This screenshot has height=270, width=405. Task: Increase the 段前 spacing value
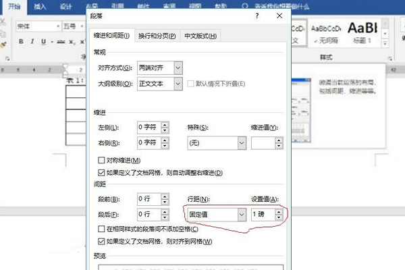tap(165, 196)
